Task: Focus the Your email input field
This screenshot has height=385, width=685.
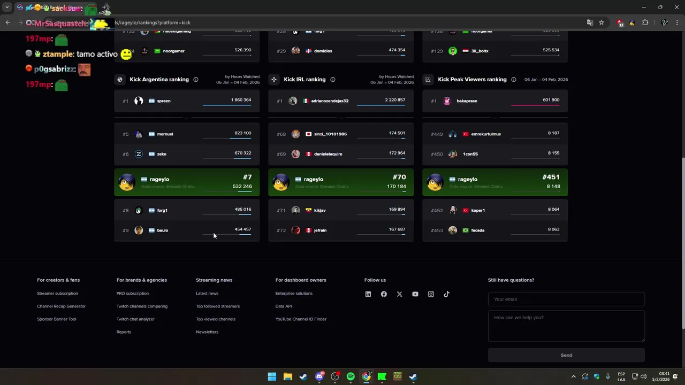Action: 566,299
